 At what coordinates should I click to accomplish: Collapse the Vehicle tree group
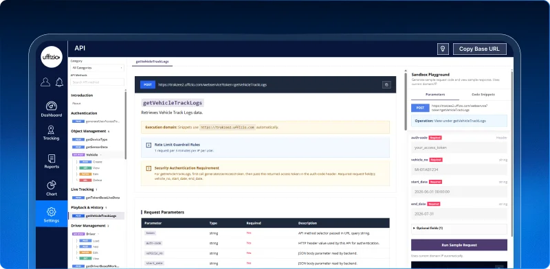[x=101, y=154]
